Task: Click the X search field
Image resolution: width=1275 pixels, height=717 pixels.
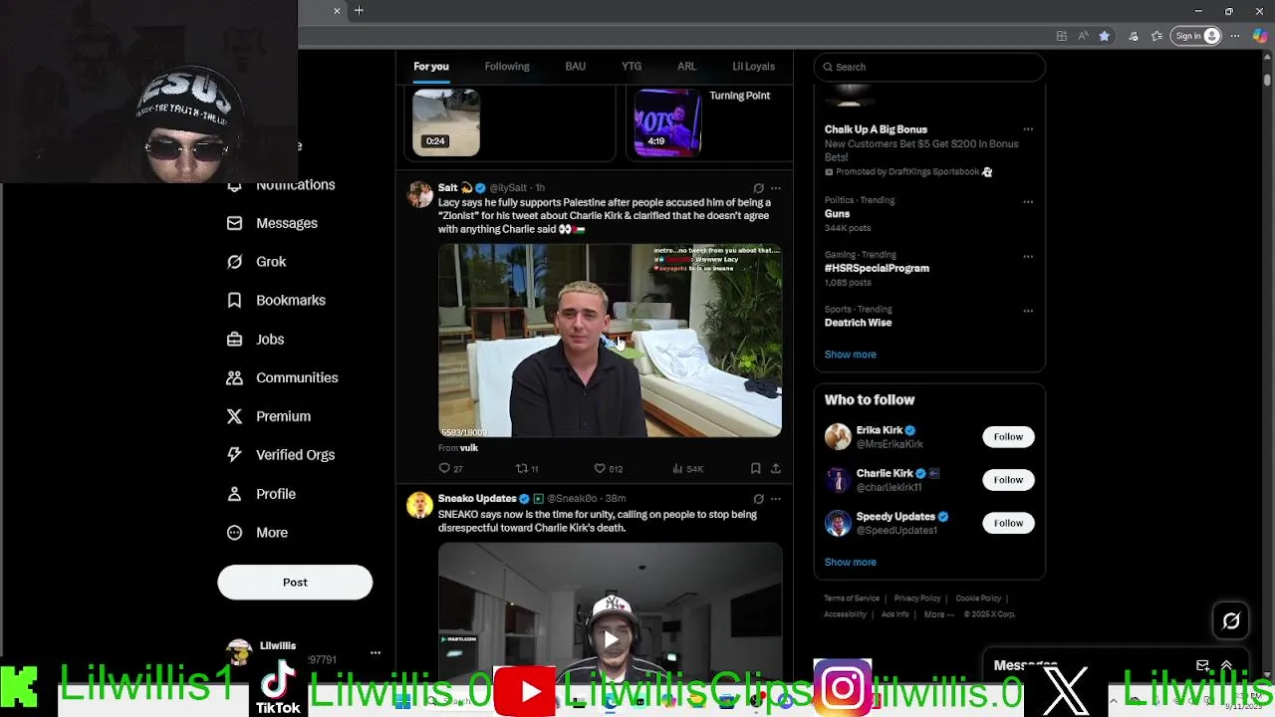Action: tap(929, 67)
